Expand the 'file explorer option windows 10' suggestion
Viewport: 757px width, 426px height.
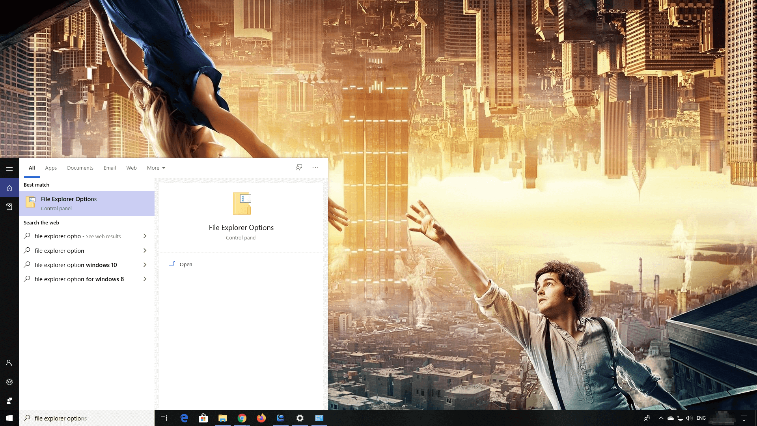145,265
